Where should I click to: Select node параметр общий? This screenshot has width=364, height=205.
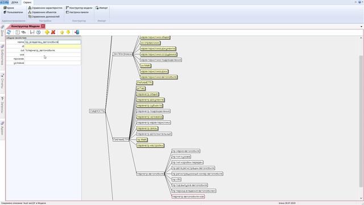click(x=147, y=94)
